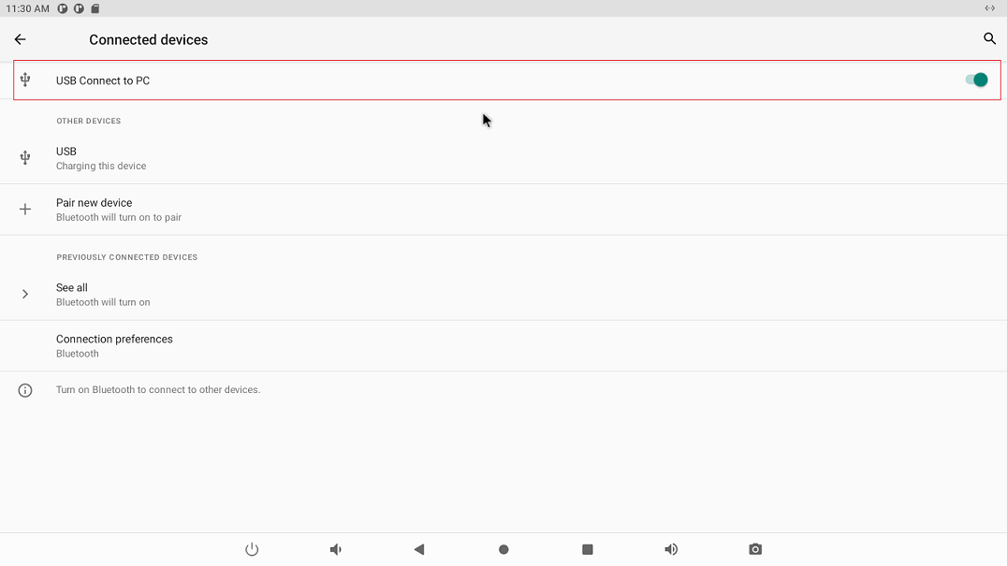Open recent apps with square icon
1007x566 pixels.
point(588,549)
